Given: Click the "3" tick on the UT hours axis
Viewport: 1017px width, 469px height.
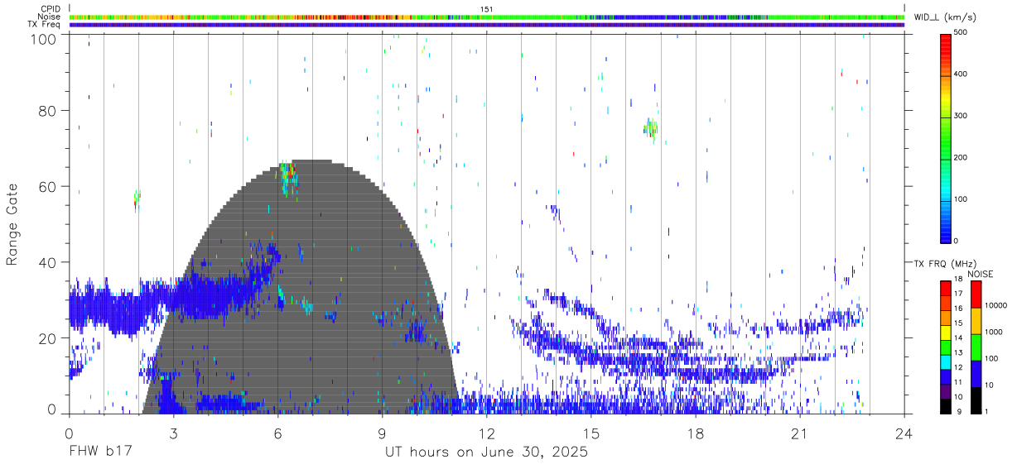Looking at the screenshot, I should tap(173, 433).
